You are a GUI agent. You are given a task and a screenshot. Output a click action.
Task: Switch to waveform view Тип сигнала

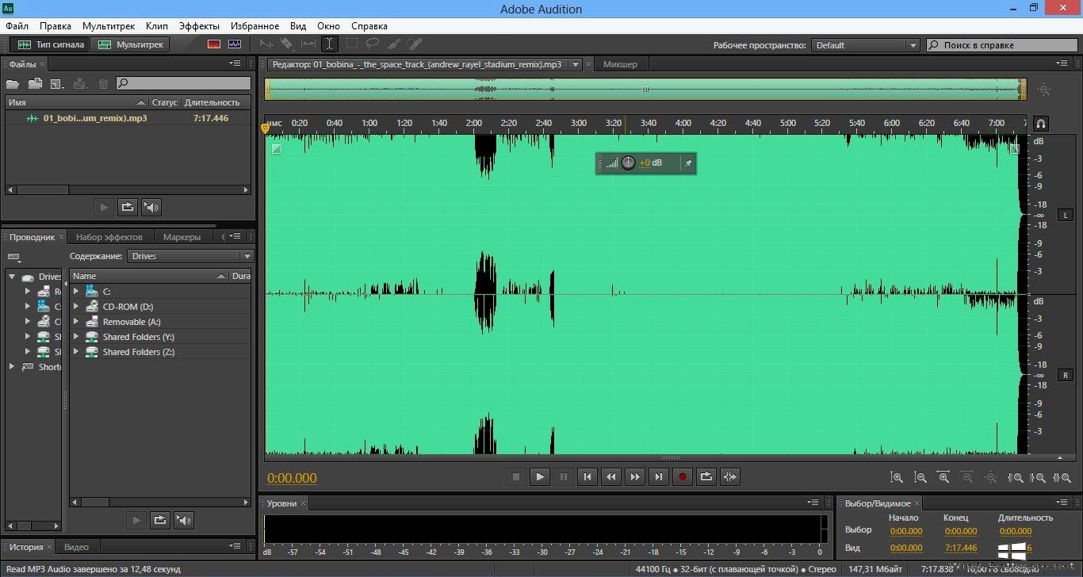click(x=50, y=44)
